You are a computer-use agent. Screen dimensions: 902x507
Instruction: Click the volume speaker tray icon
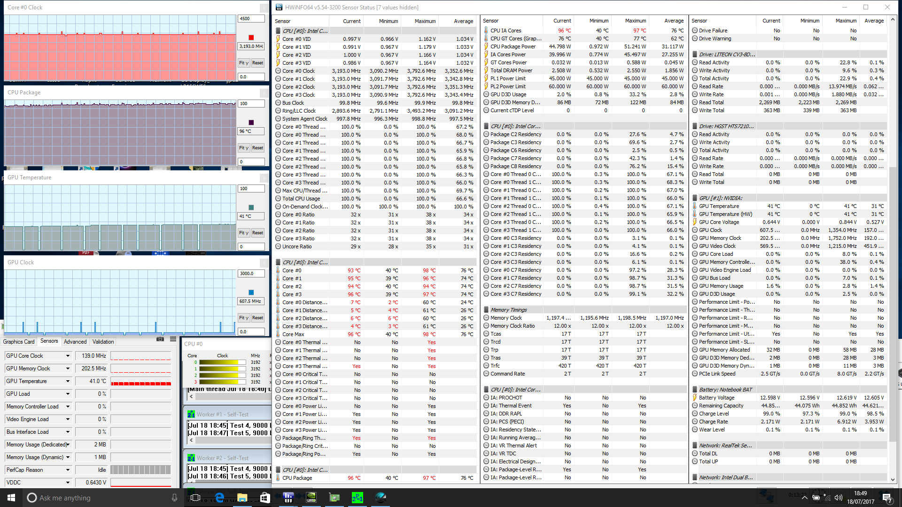coord(839,498)
